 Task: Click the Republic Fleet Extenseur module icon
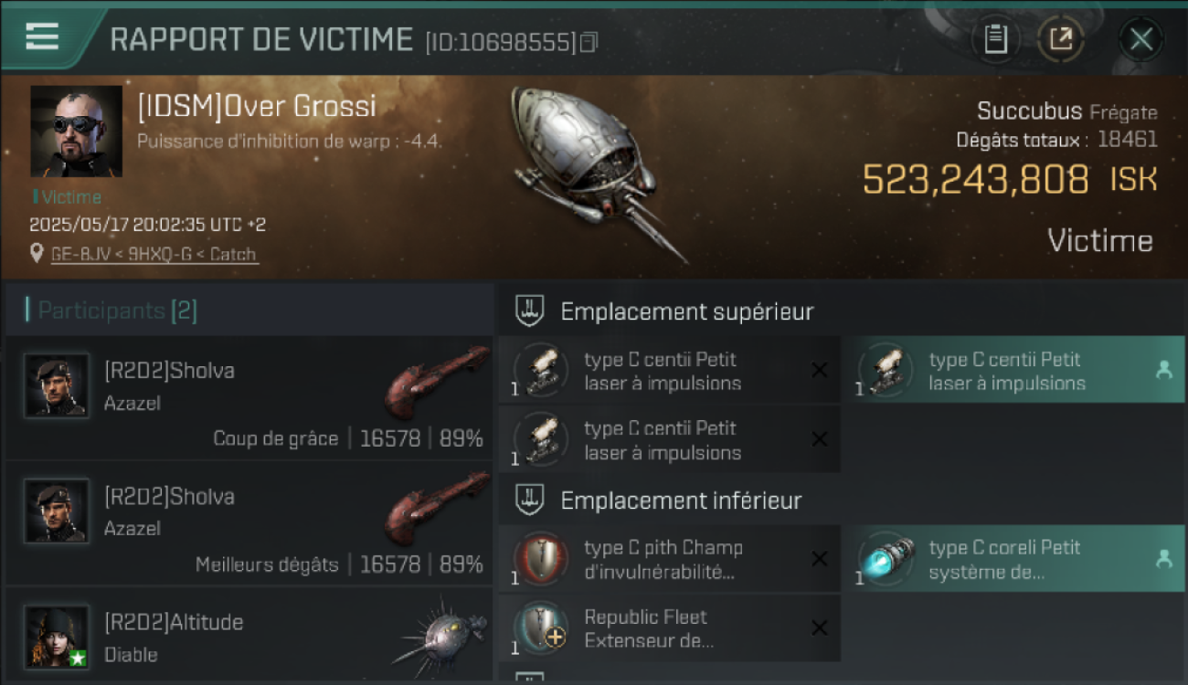point(540,627)
